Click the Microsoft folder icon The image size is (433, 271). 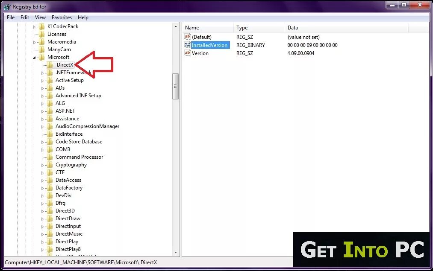point(42,57)
